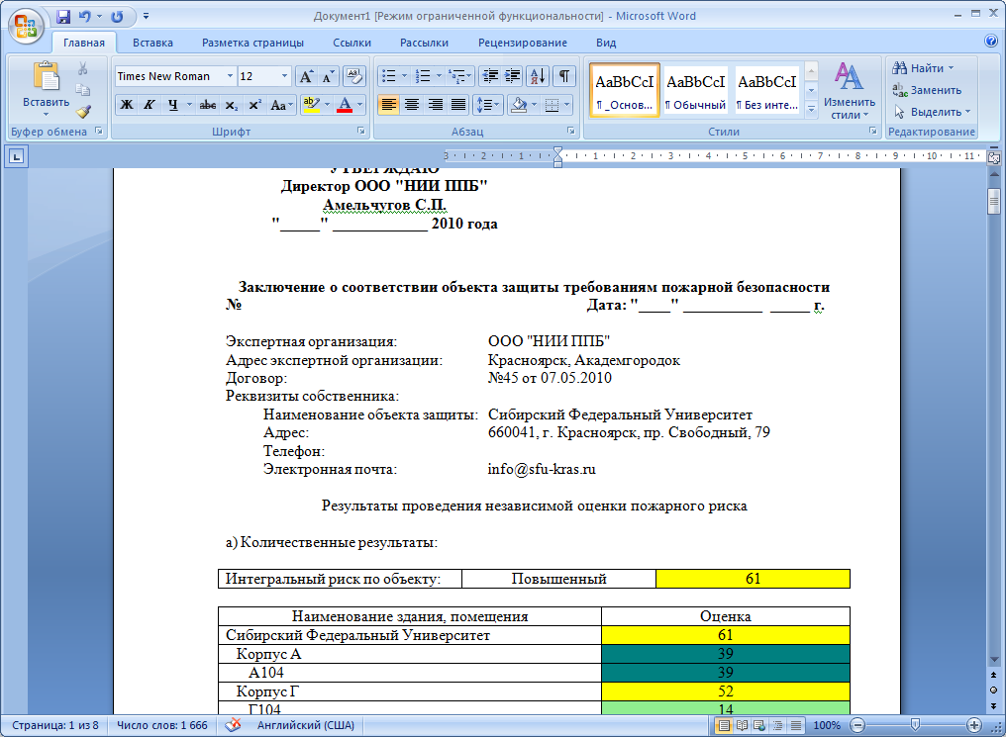Expand the change case (Aa) dropdown

(281, 105)
